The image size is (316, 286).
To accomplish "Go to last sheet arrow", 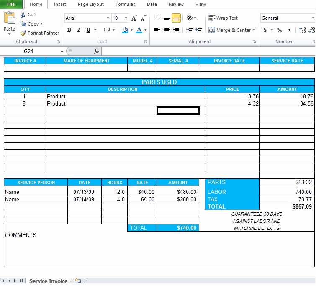I will pyautogui.click(x=21, y=281).
